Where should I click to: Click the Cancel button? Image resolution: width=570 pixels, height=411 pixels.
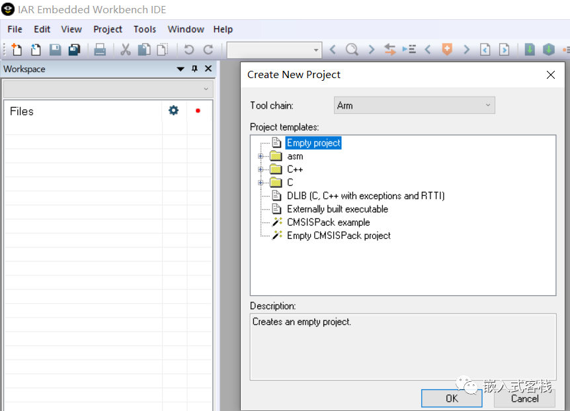(x=524, y=398)
